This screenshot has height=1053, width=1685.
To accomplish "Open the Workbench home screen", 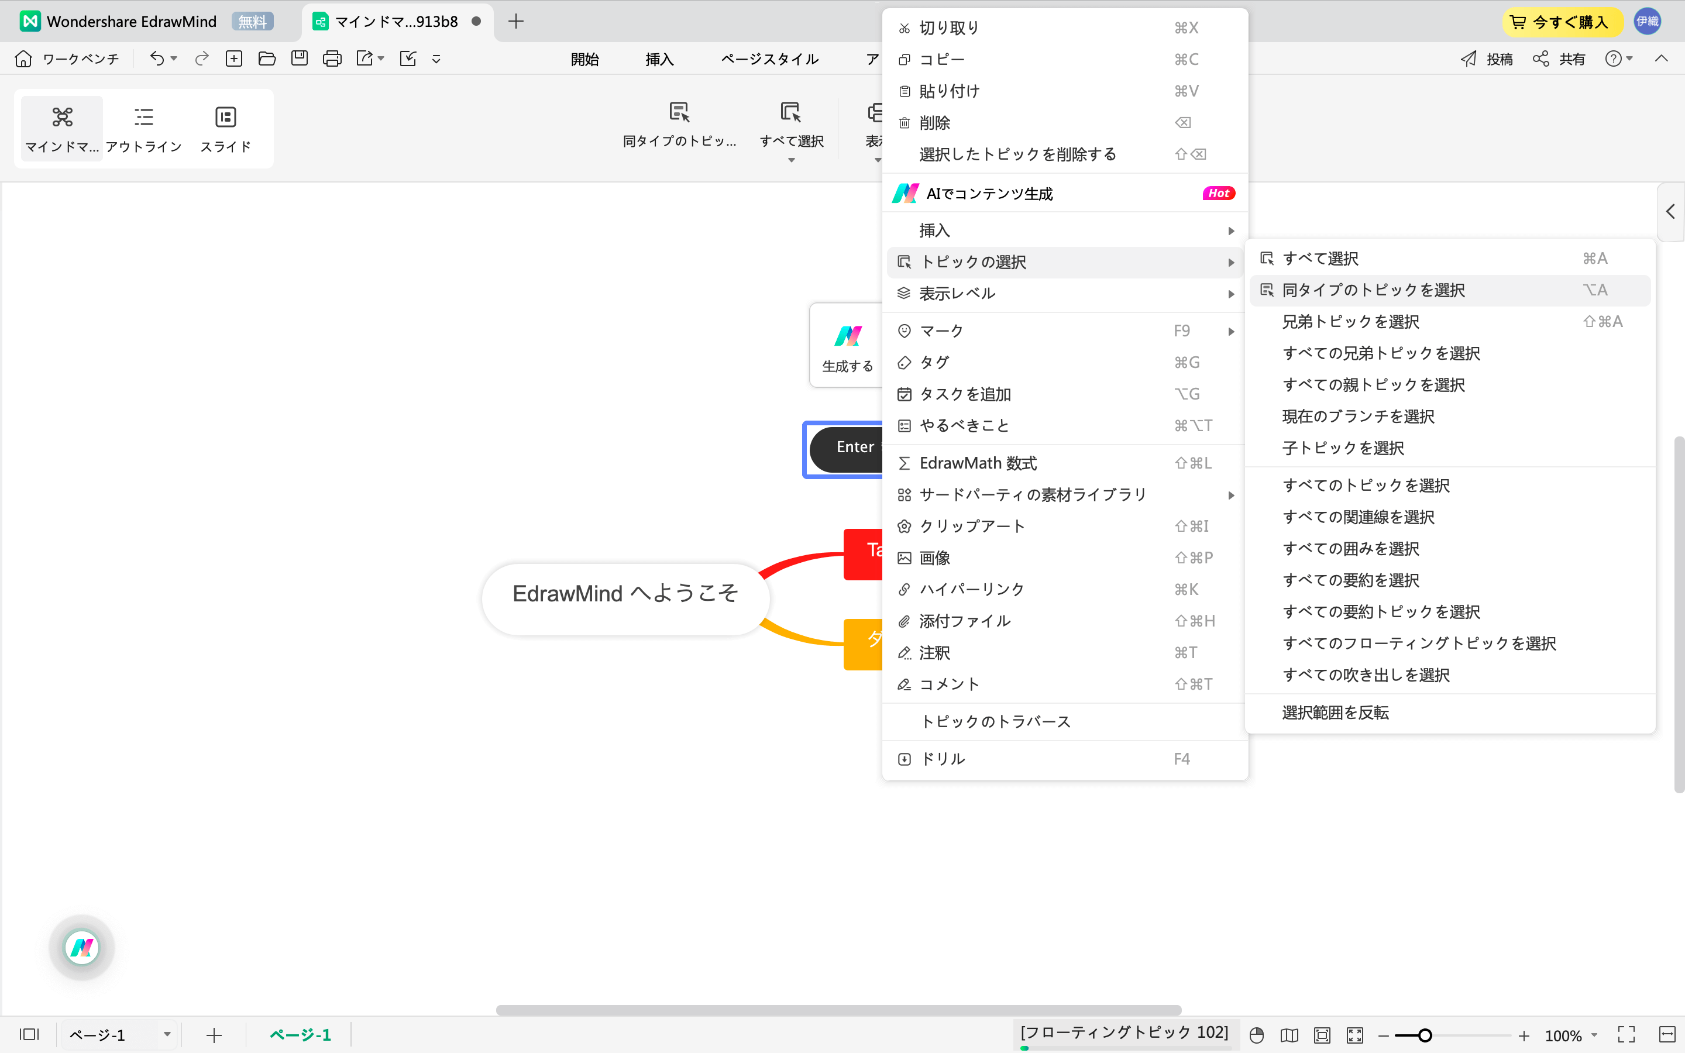I will click(x=66, y=58).
